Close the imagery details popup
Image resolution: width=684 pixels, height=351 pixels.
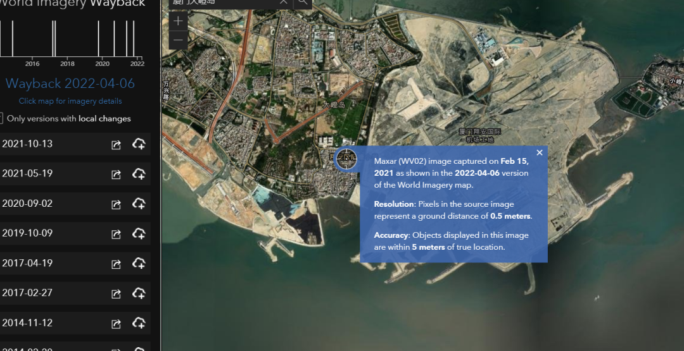[x=540, y=152]
